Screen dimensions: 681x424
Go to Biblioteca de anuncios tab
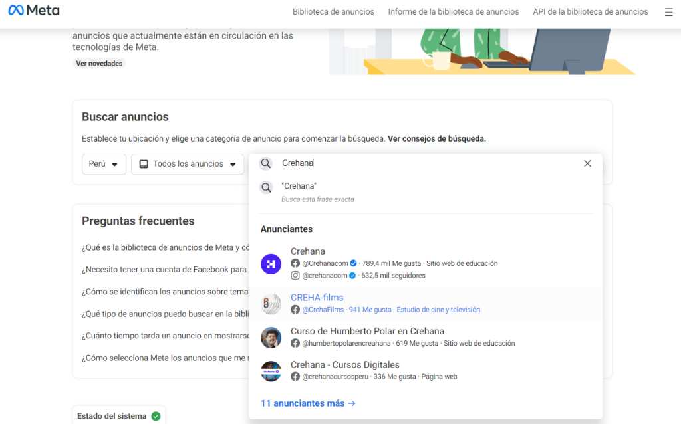pyautogui.click(x=333, y=12)
